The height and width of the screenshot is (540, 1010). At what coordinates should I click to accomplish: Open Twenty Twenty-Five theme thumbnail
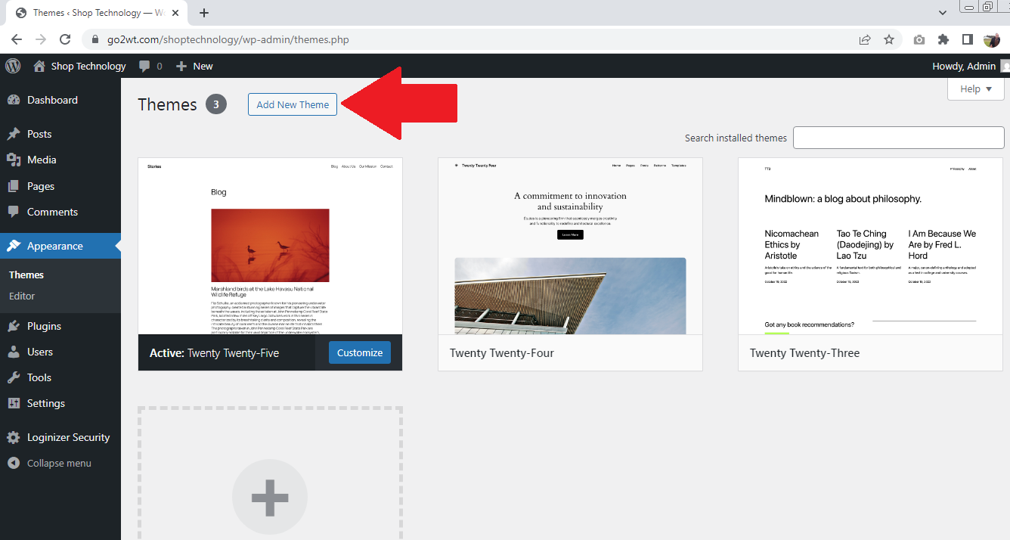click(270, 246)
